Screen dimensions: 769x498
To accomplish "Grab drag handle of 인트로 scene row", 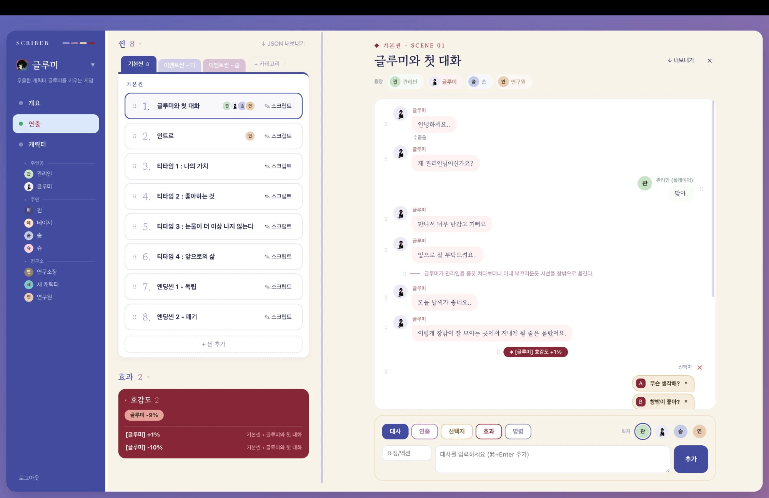I will coord(135,136).
